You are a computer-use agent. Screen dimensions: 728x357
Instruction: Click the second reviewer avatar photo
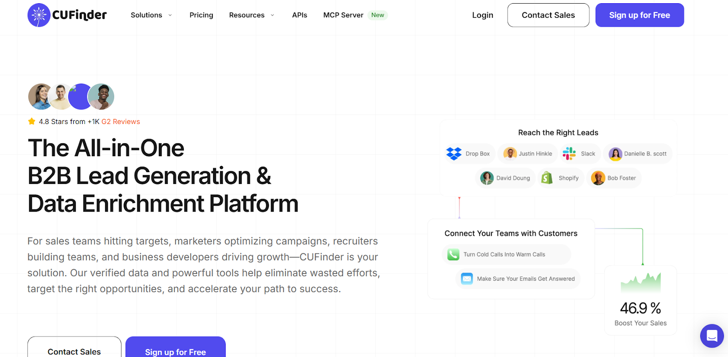tap(60, 96)
